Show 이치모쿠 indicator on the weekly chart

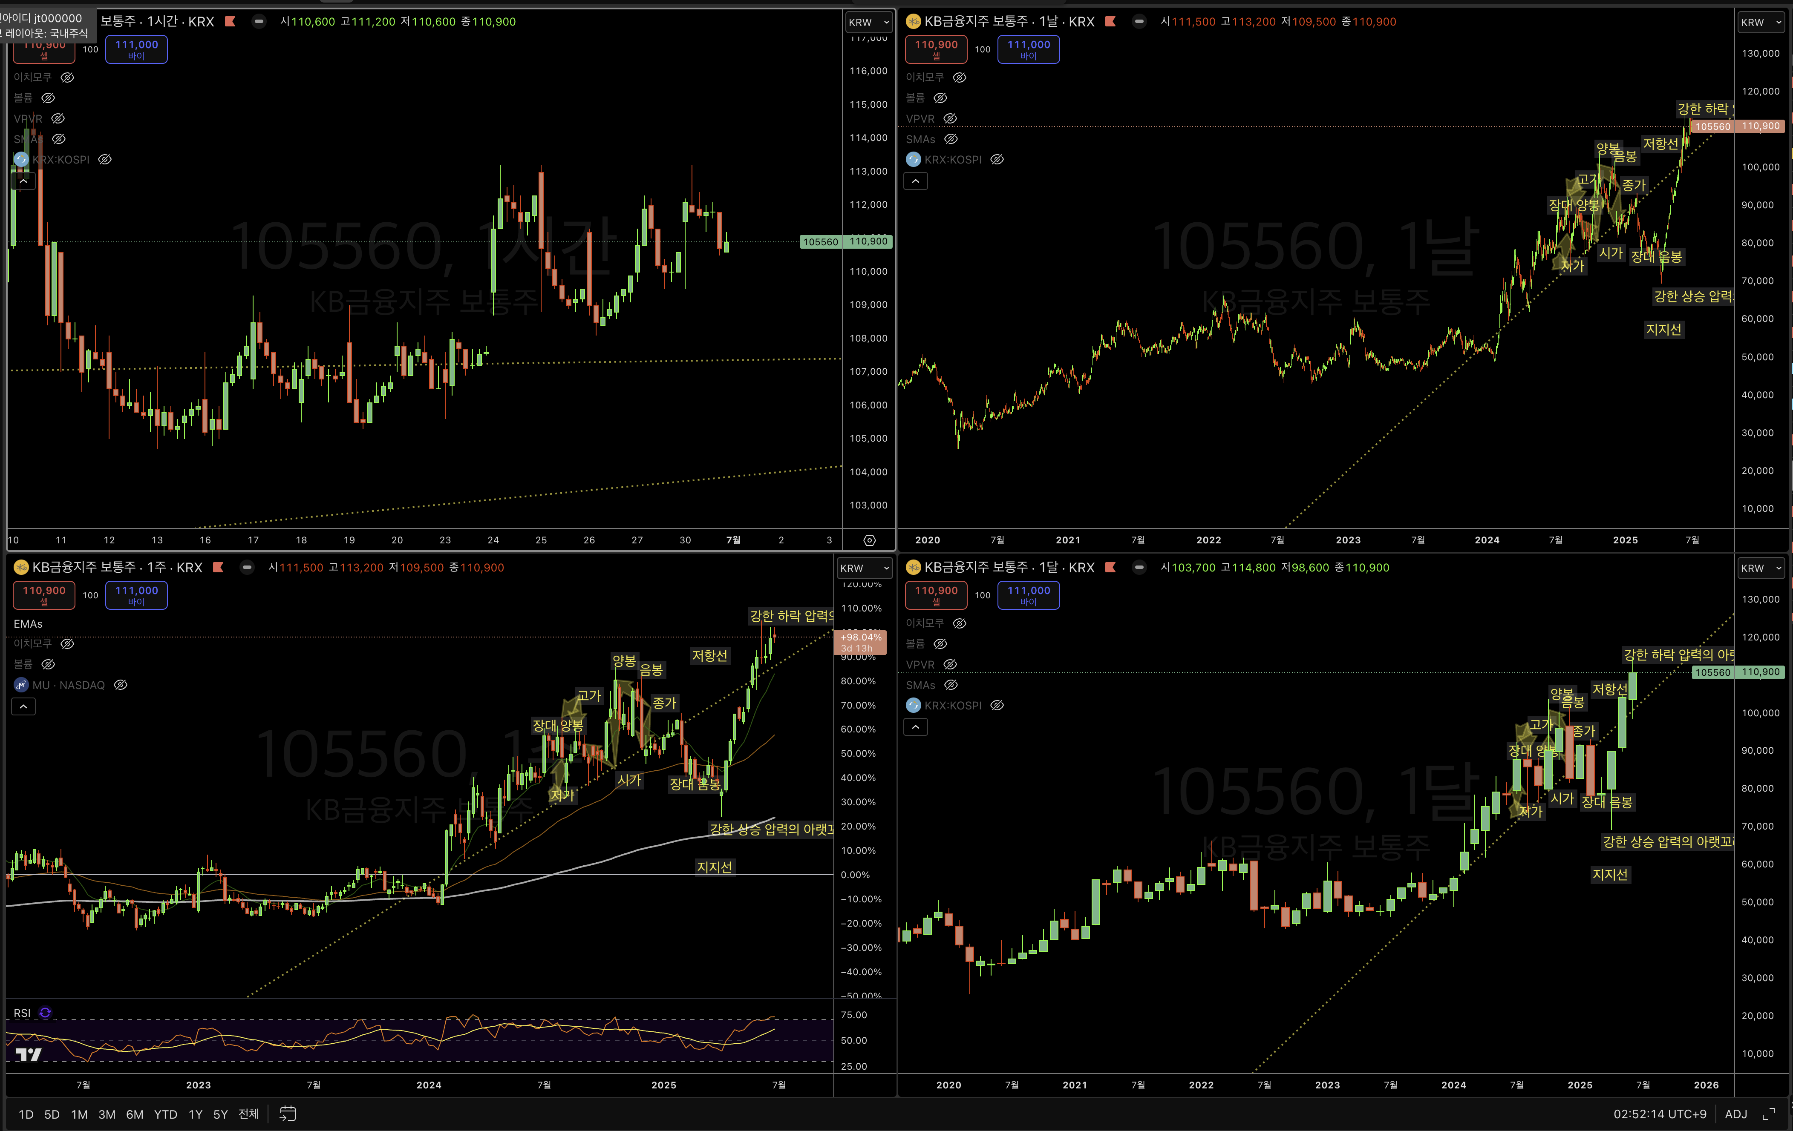[x=67, y=643]
